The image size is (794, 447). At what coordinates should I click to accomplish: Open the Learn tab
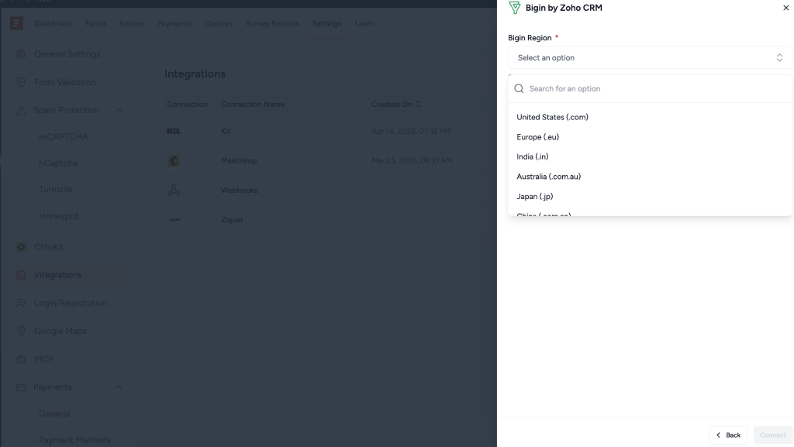click(364, 23)
